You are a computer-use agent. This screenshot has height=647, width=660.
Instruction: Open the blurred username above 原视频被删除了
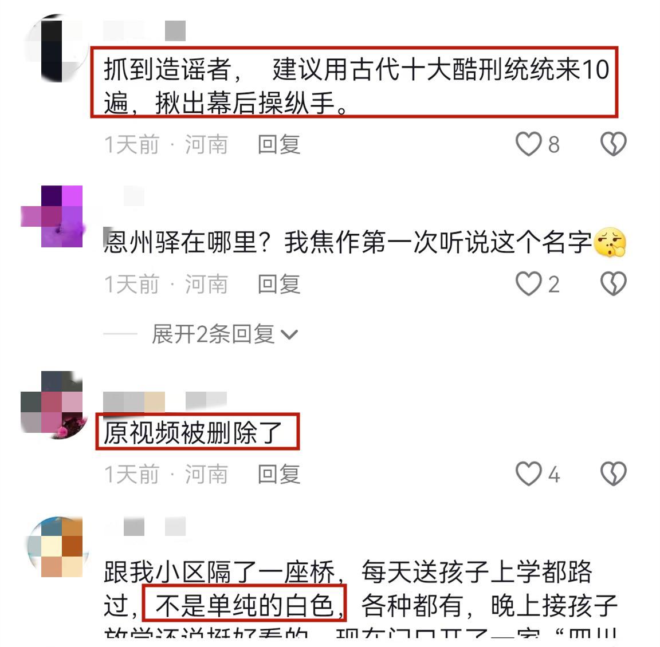pyautogui.click(x=165, y=401)
